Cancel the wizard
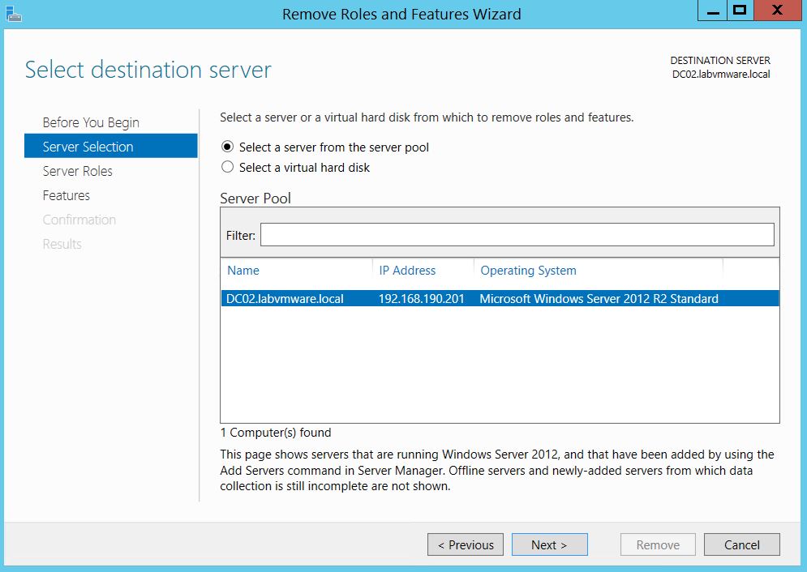Screen dimensions: 807x572 click(741, 544)
